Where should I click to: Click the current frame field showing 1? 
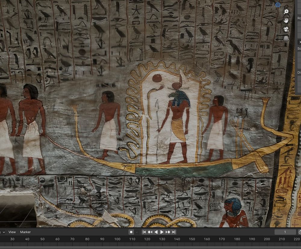pos(285,232)
